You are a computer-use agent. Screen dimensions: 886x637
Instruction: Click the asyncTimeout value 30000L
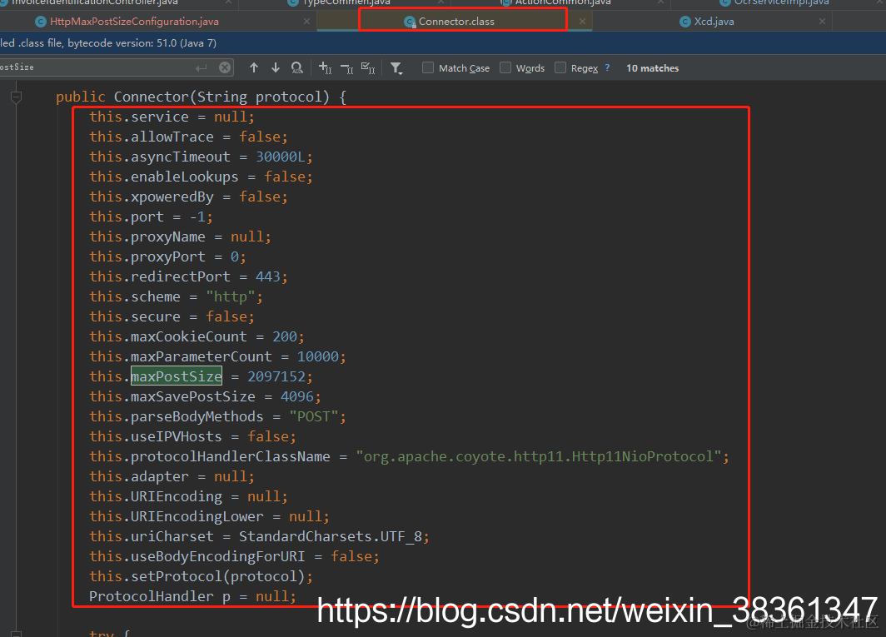coord(281,157)
